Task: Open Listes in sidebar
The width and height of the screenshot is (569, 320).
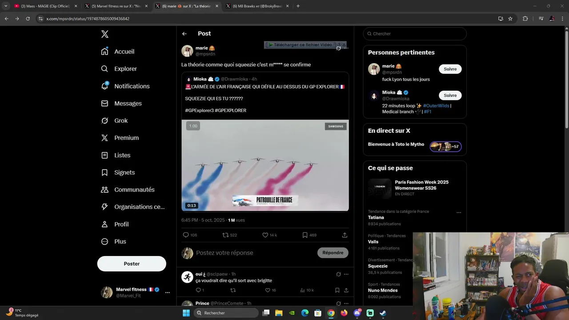Action: pyautogui.click(x=116, y=155)
